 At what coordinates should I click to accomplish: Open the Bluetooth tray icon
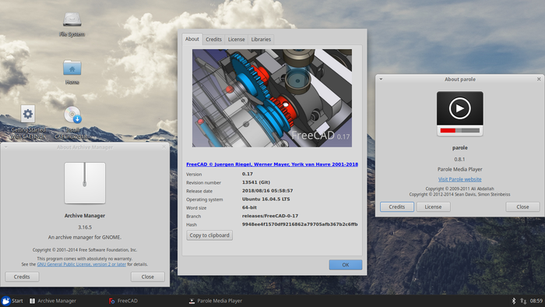pyautogui.click(x=513, y=301)
